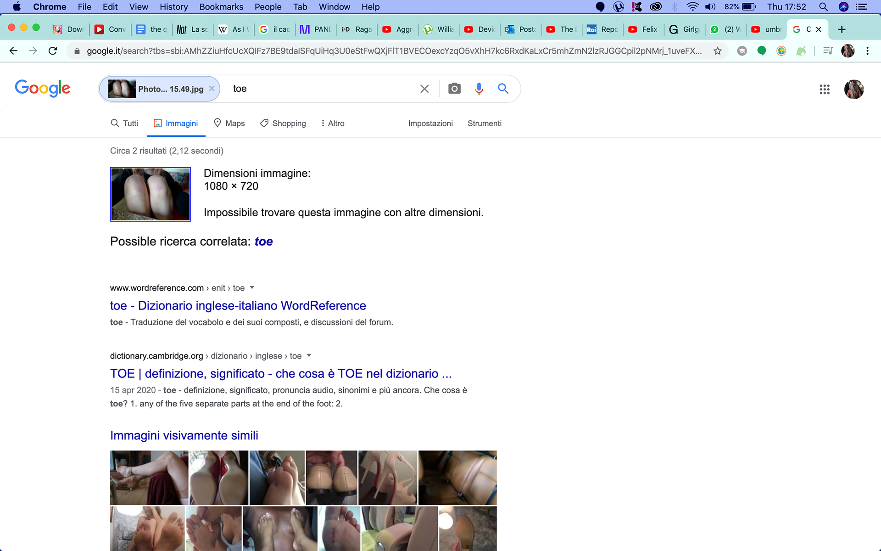
Task: Click the Siri icon in the menu bar
Action: click(843, 7)
